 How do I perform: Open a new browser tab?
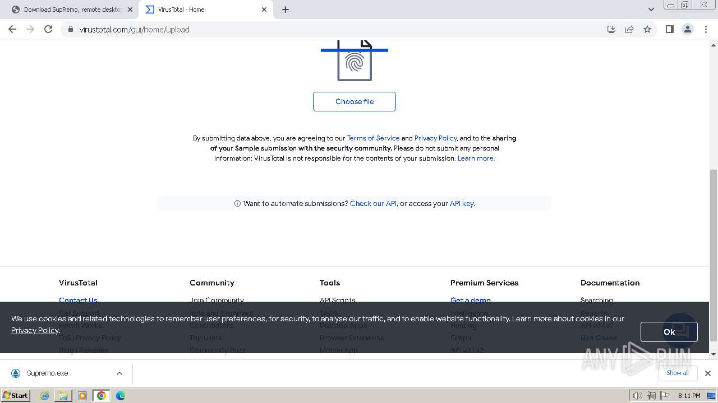(286, 10)
